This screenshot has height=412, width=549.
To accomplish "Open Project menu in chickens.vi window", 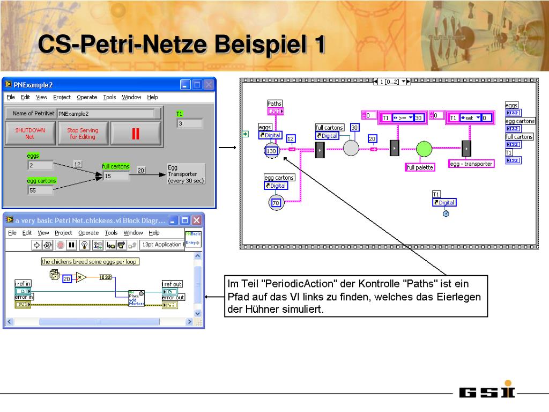I will coord(63,233).
